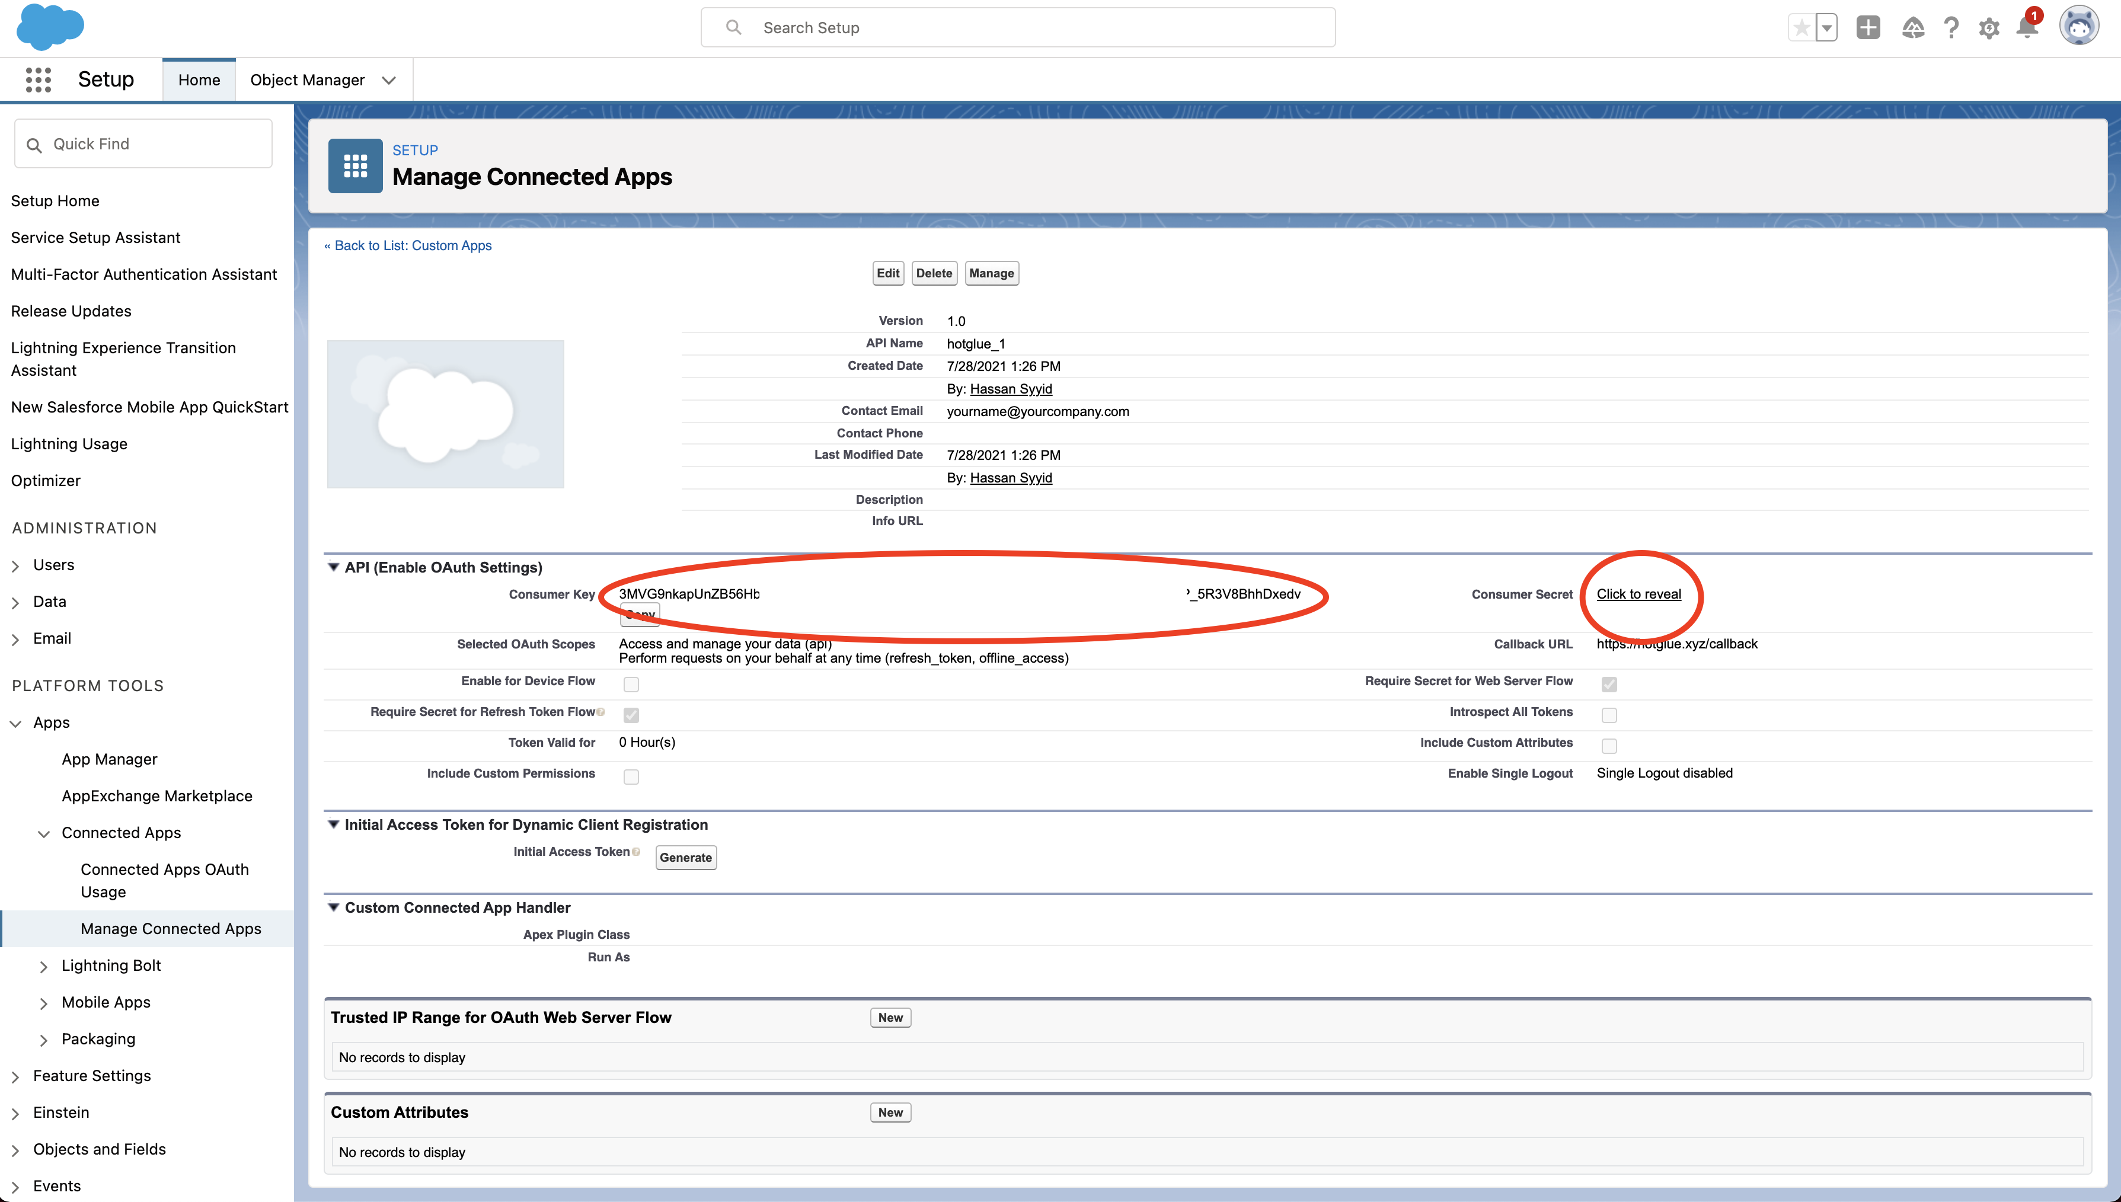Click New in Custom Attributes section
Viewport: 2121px width, 1202px height.
890,1113
